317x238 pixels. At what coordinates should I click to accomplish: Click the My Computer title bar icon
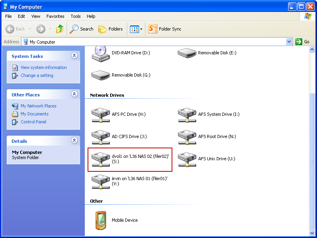6,7
